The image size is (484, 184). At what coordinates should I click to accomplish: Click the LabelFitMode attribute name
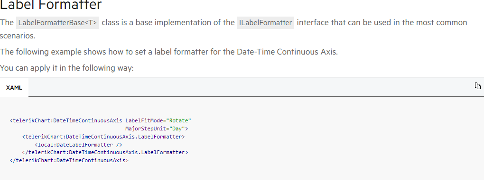click(144, 120)
